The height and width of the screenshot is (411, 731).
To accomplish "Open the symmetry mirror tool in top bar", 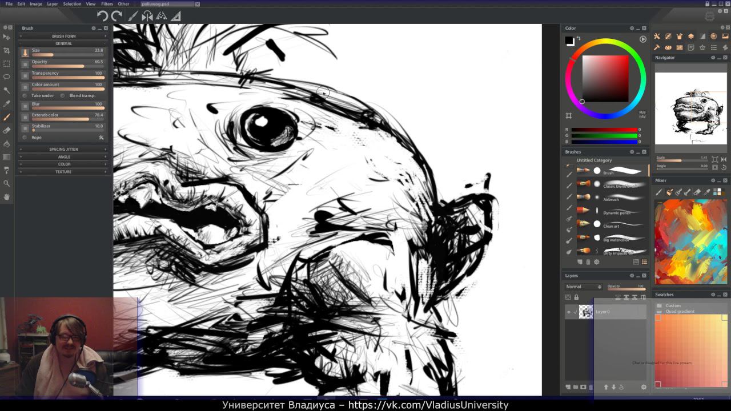I will (147, 16).
